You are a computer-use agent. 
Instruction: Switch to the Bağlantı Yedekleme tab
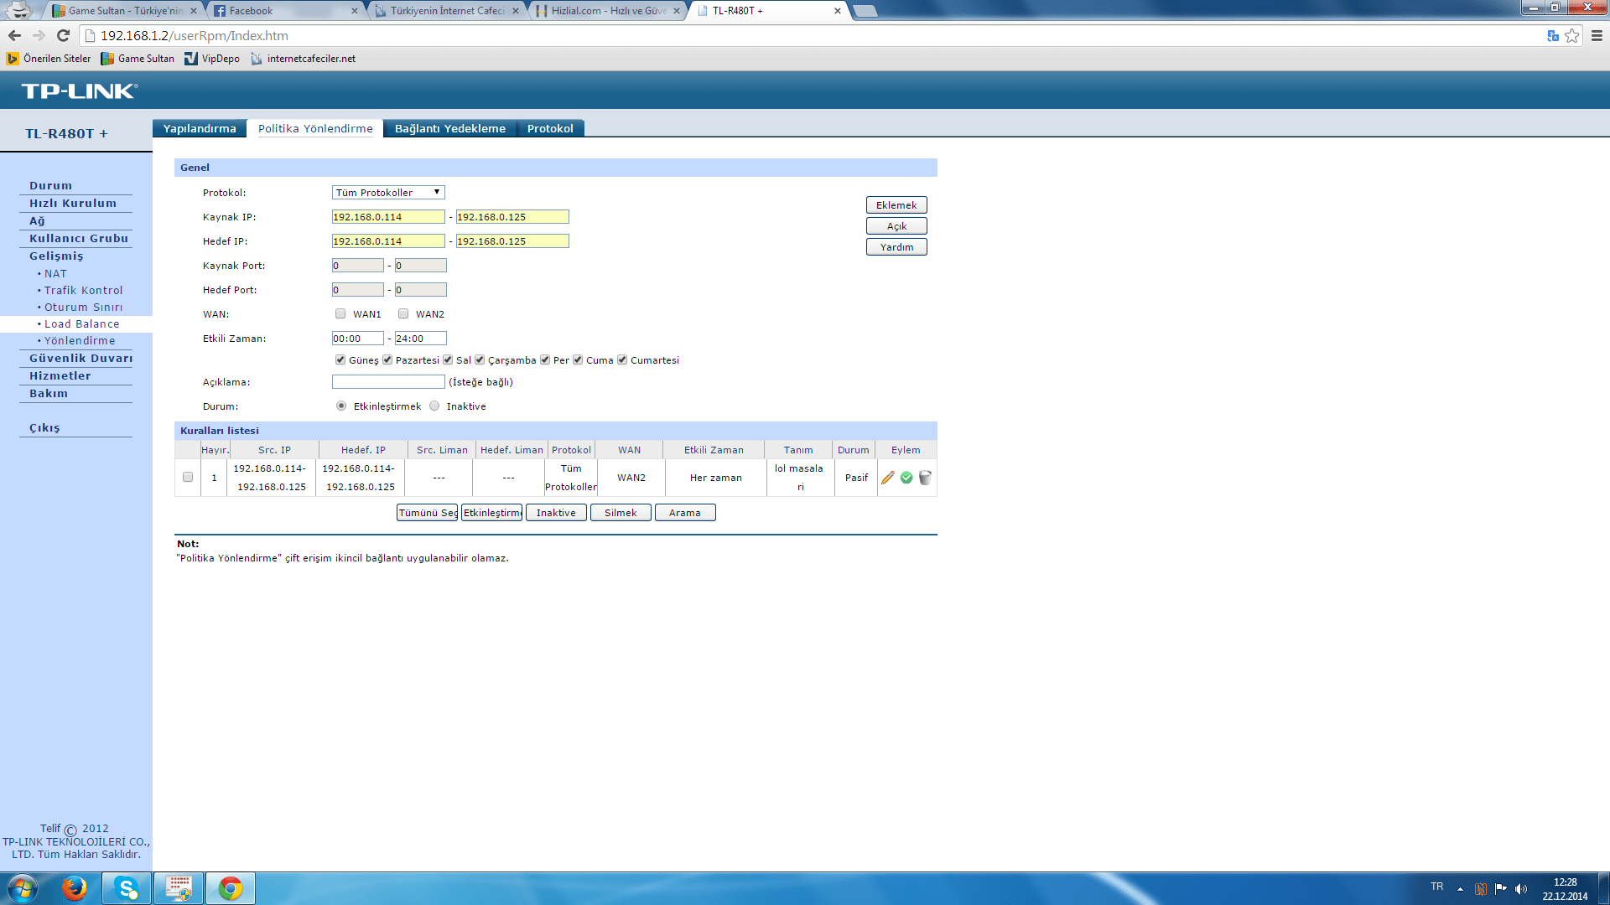tap(450, 128)
